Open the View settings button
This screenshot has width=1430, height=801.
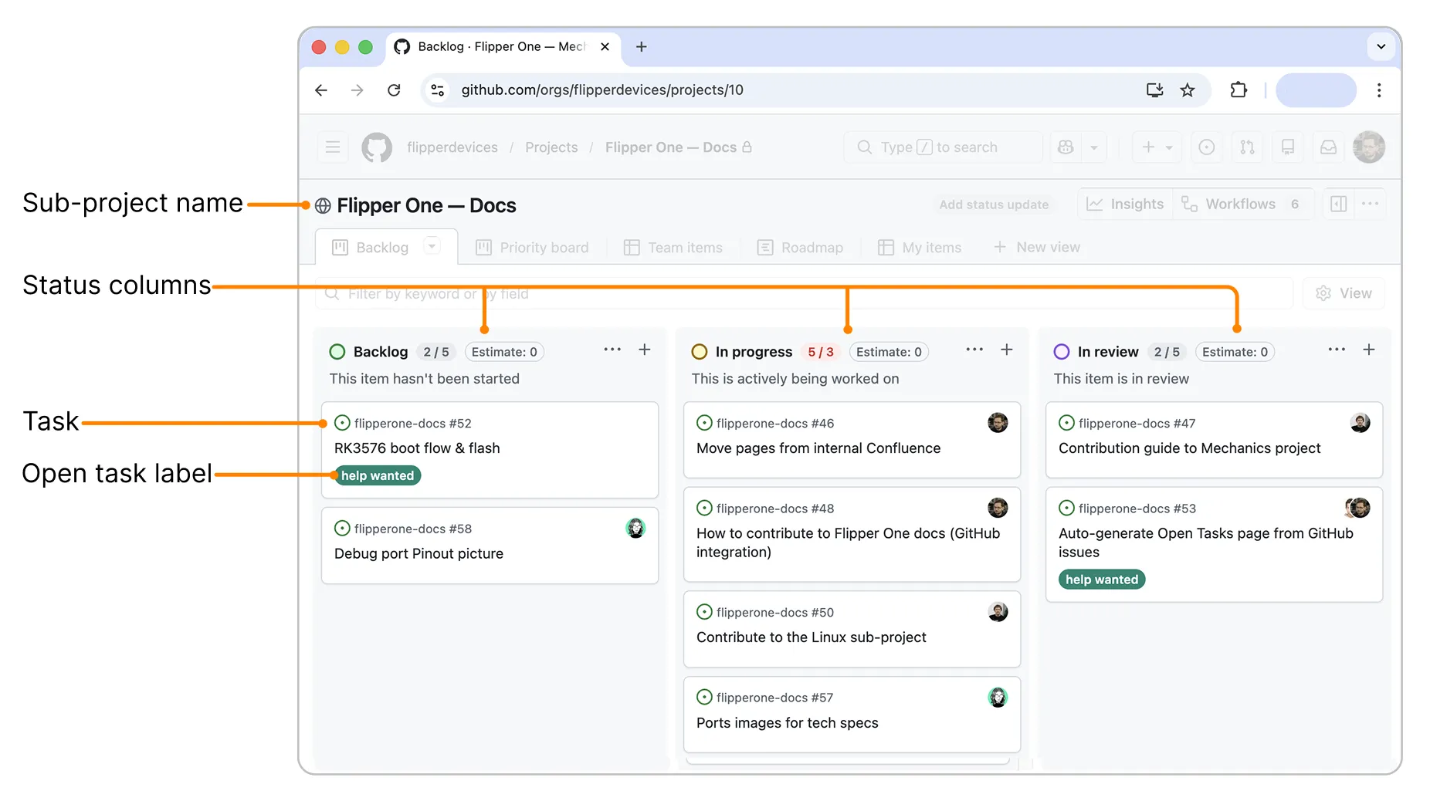[x=1344, y=293]
